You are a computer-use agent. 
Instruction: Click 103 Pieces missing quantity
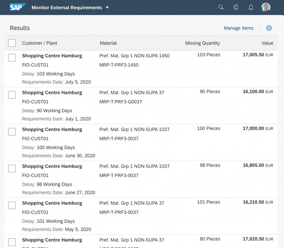pyautogui.click(x=208, y=55)
